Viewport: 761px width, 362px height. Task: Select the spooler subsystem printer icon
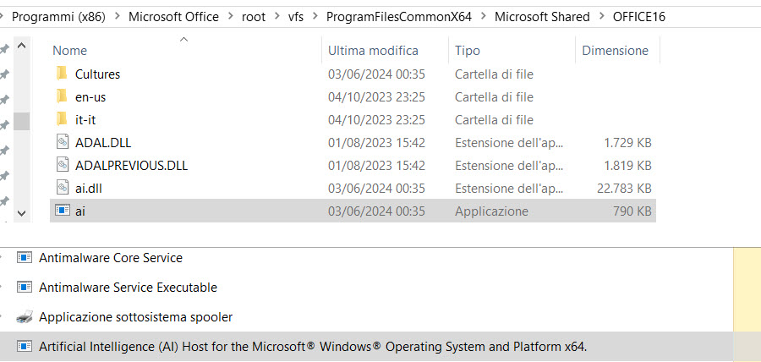coord(25,317)
